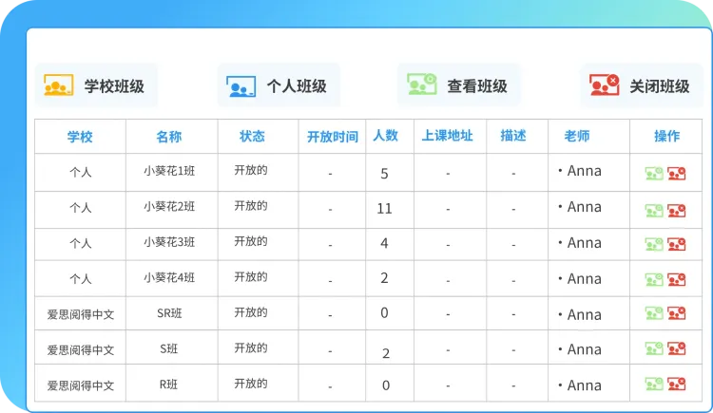Image resolution: width=713 pixels, height=413 pixels.
Task: Select class name SR班
Action: click(169, 313)
